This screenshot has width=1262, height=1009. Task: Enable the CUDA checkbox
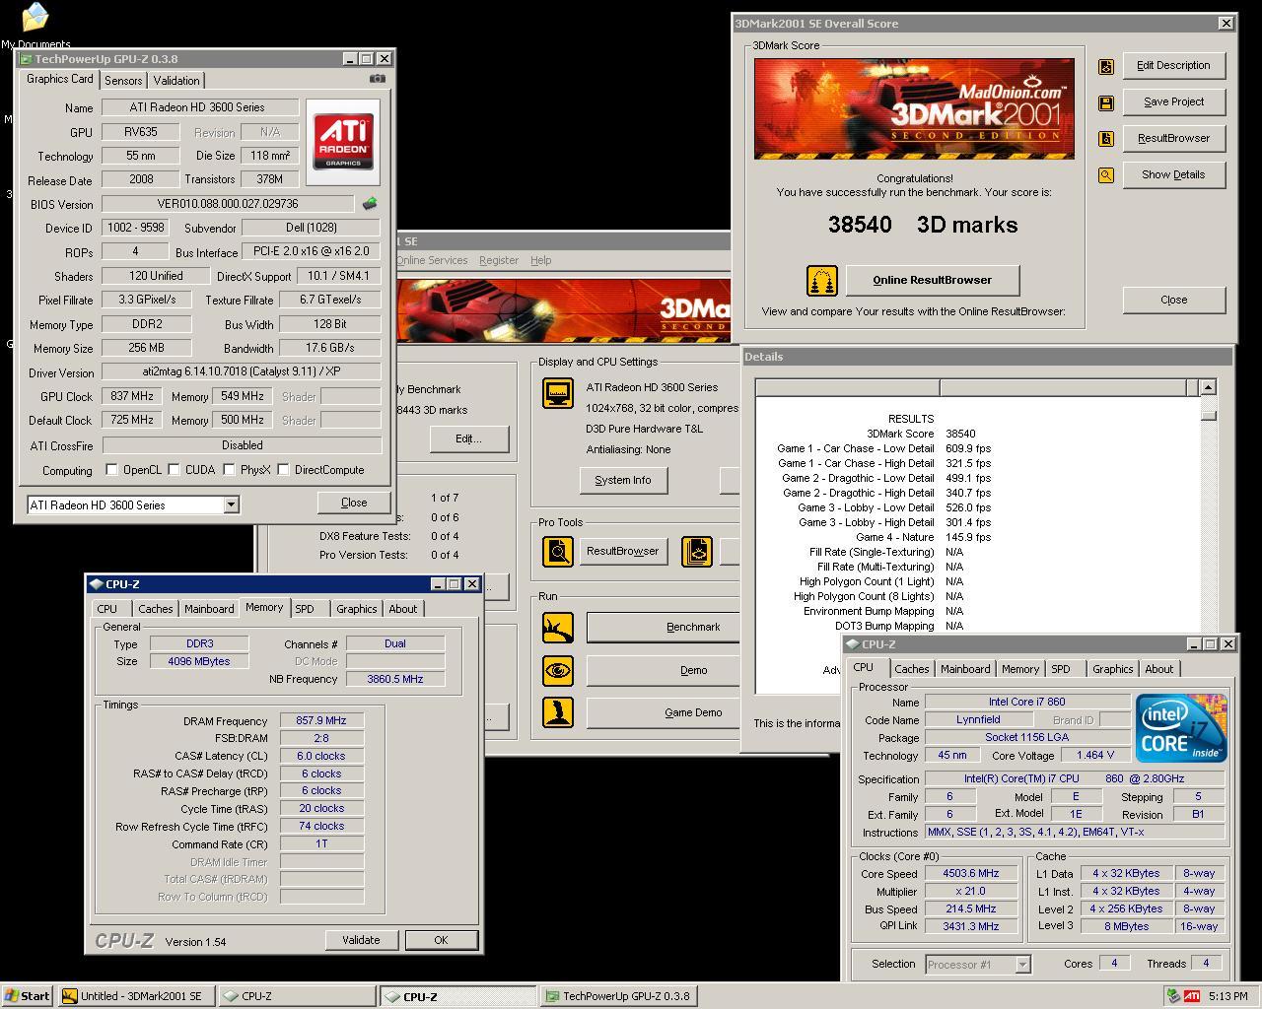[174, 470]
